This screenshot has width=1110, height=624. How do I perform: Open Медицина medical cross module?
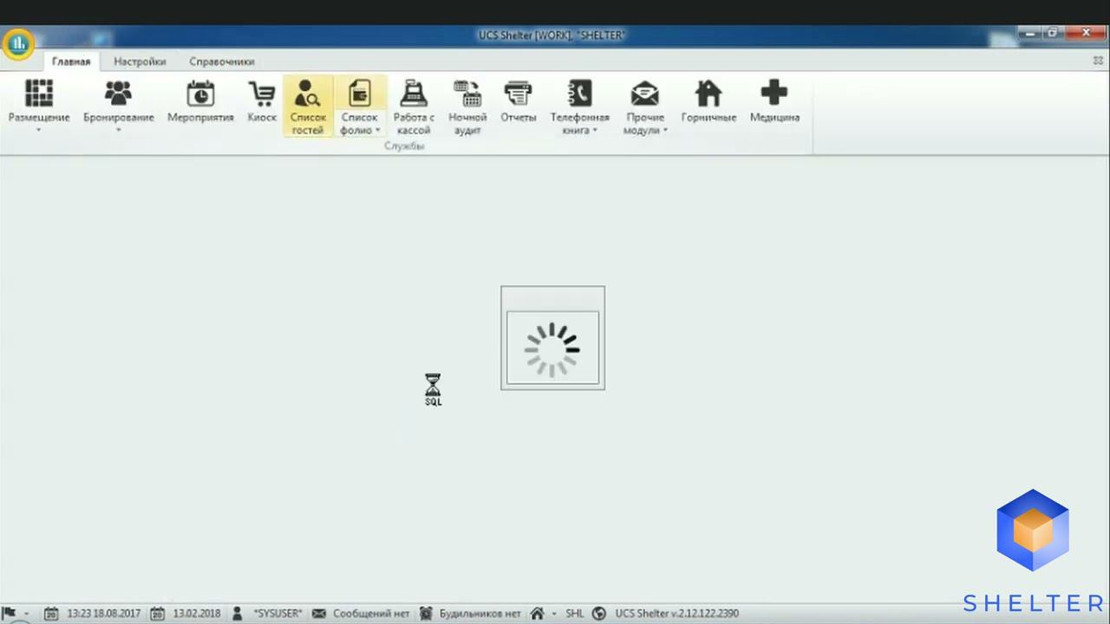(x=774, y=102)
